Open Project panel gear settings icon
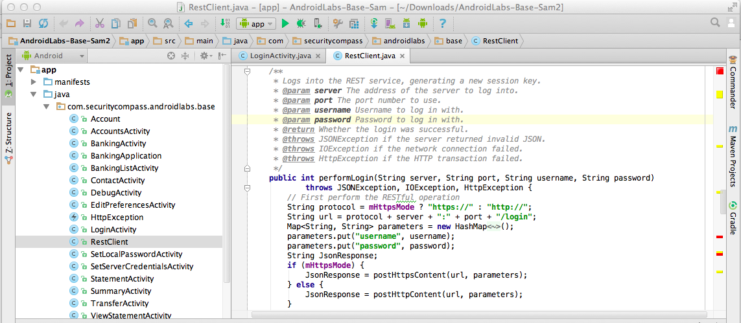The width and height of the screenshot is (741, 323). 204,56
